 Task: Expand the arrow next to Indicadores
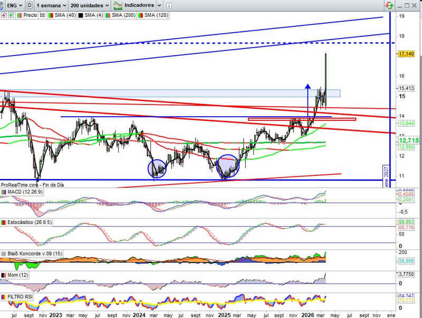(x=159, y=5)
